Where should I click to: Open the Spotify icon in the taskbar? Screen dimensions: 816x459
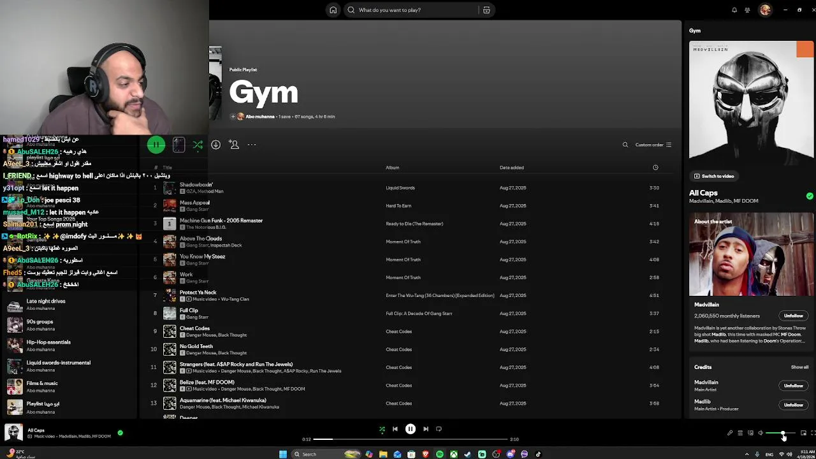(439, 454)
